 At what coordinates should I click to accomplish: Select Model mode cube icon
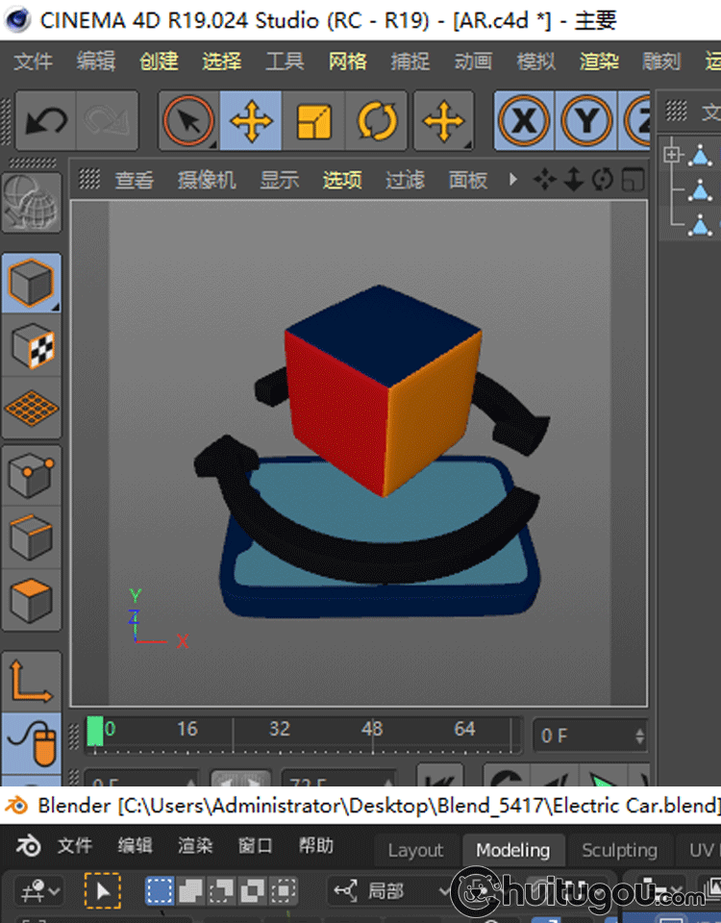pyautogui.click(x=32, y=283)
